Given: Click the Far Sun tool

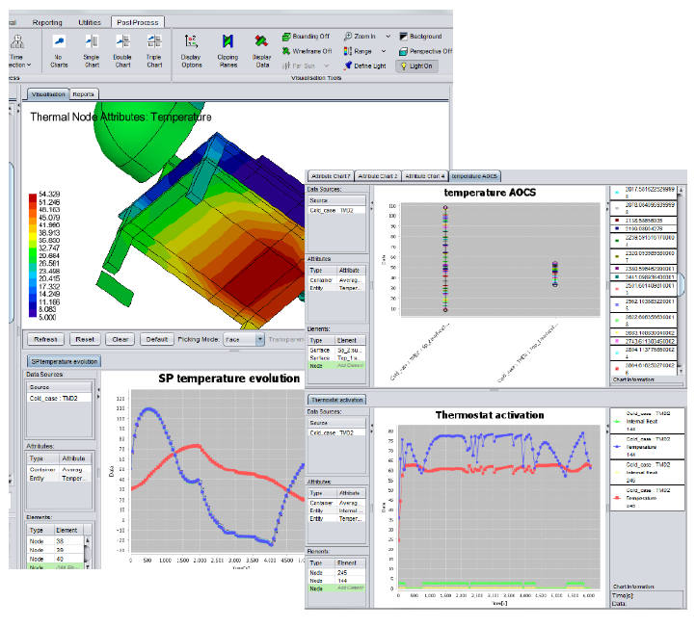Looking at the screenshot, I should (299, 66).
